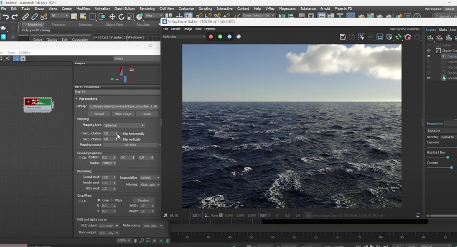Save the rendered image in frame buffer
The image size is (457, 247).
(343, 37)
